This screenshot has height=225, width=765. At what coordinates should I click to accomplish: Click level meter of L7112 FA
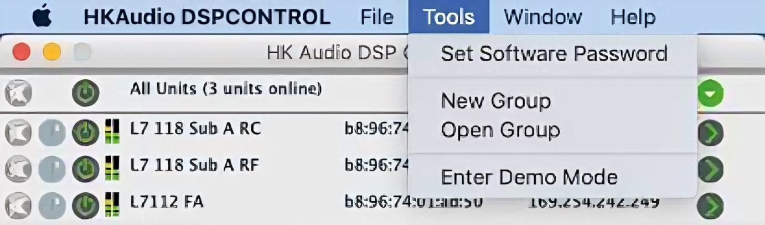pos(112,204)
